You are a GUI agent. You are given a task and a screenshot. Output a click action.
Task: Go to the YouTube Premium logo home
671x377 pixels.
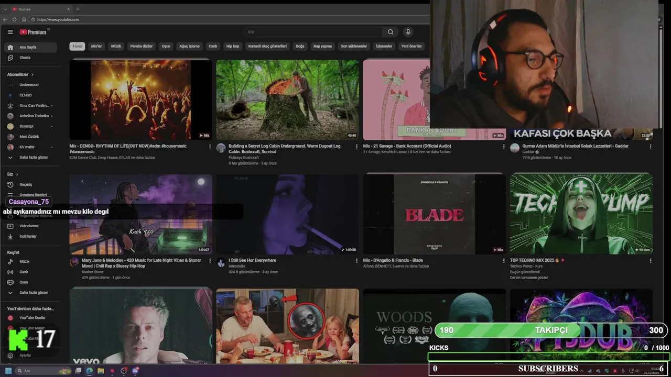34,32
